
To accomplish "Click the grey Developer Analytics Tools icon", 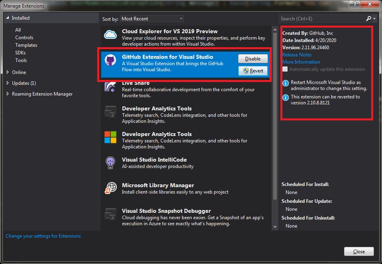I will (x=110, y=112).
